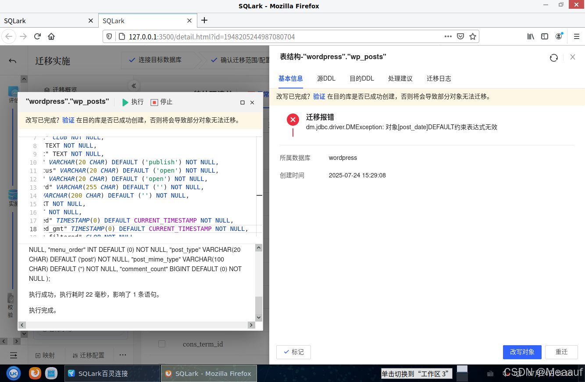Screen dimensions: 585x382
Task: Switch to 处理建议 tab
Action: coord(400,78)
